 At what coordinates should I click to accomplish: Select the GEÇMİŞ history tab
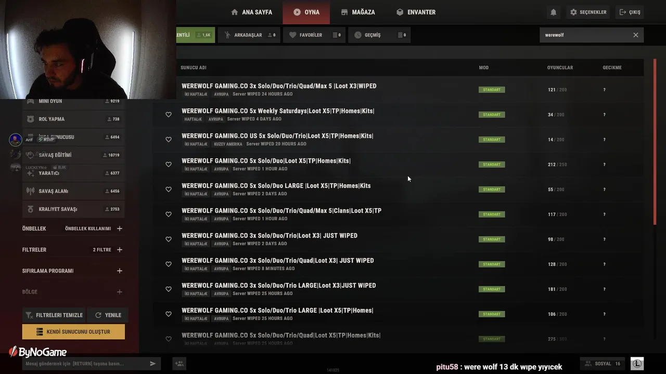379,35
